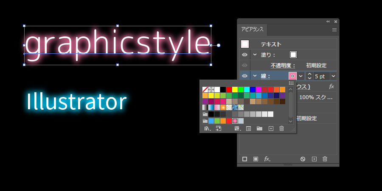Pick the pale blue-gray swatch in bottom row

coord(241,121)
